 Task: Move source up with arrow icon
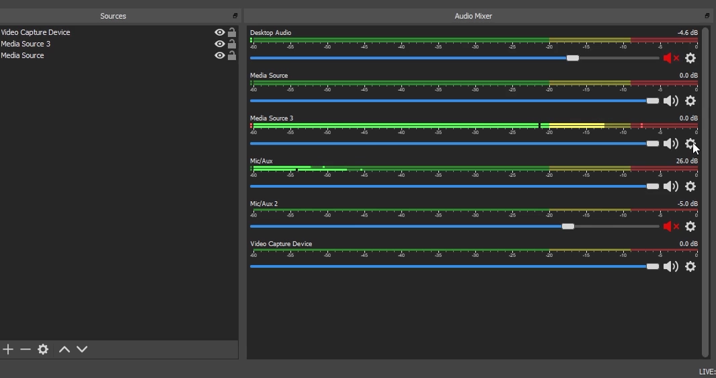coord(65,349)
